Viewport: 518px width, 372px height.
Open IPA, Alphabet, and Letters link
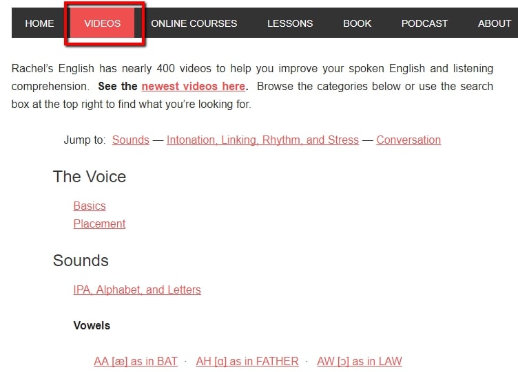coord(137,289)
